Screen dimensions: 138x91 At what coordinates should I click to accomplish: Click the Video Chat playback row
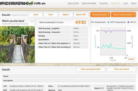63,43
